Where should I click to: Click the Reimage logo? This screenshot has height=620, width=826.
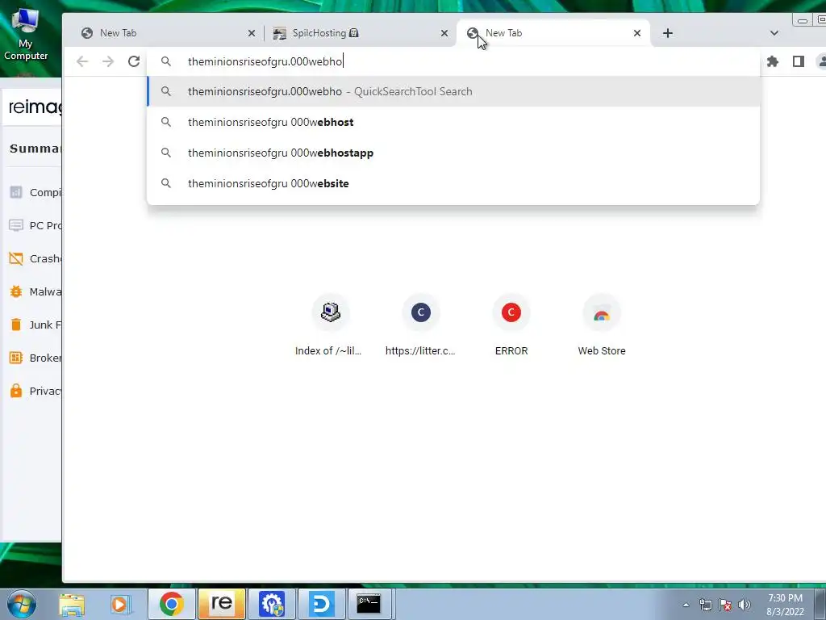tap(35, 107)
